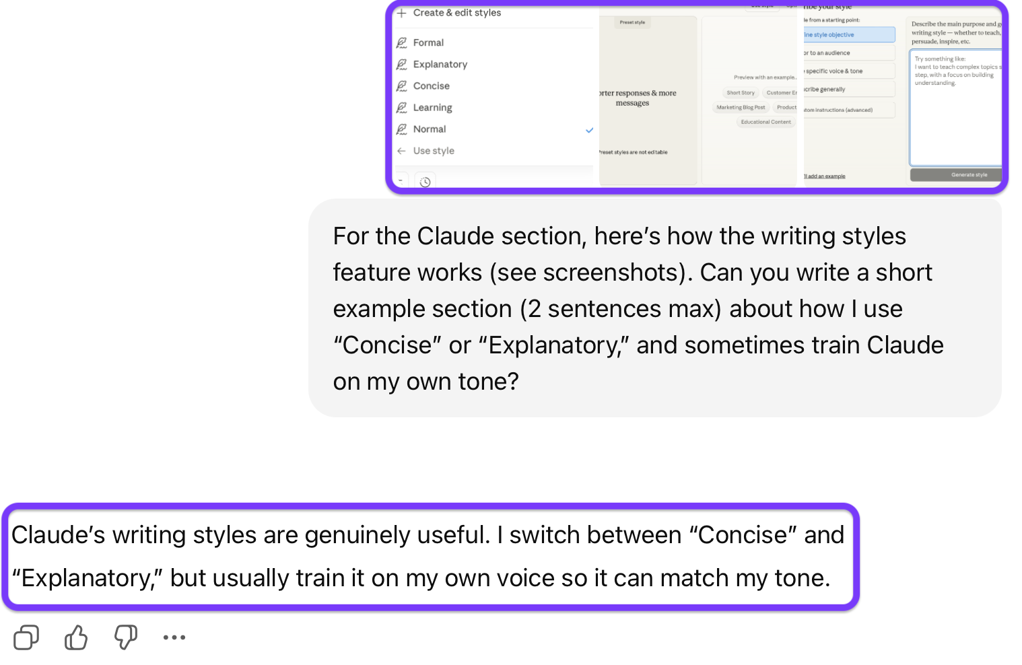Click the add an example link
Screen dimensions: 1022x665
coord(825,176)
